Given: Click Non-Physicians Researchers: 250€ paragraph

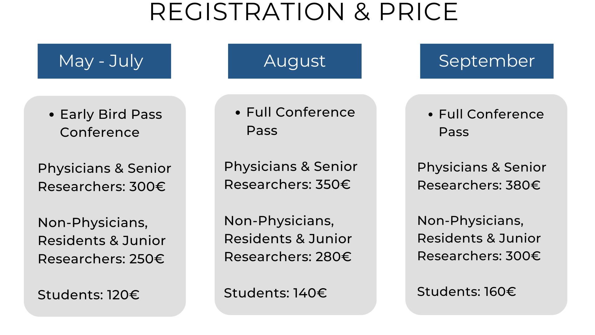Looking at the screenshot, I should (102, 241).
